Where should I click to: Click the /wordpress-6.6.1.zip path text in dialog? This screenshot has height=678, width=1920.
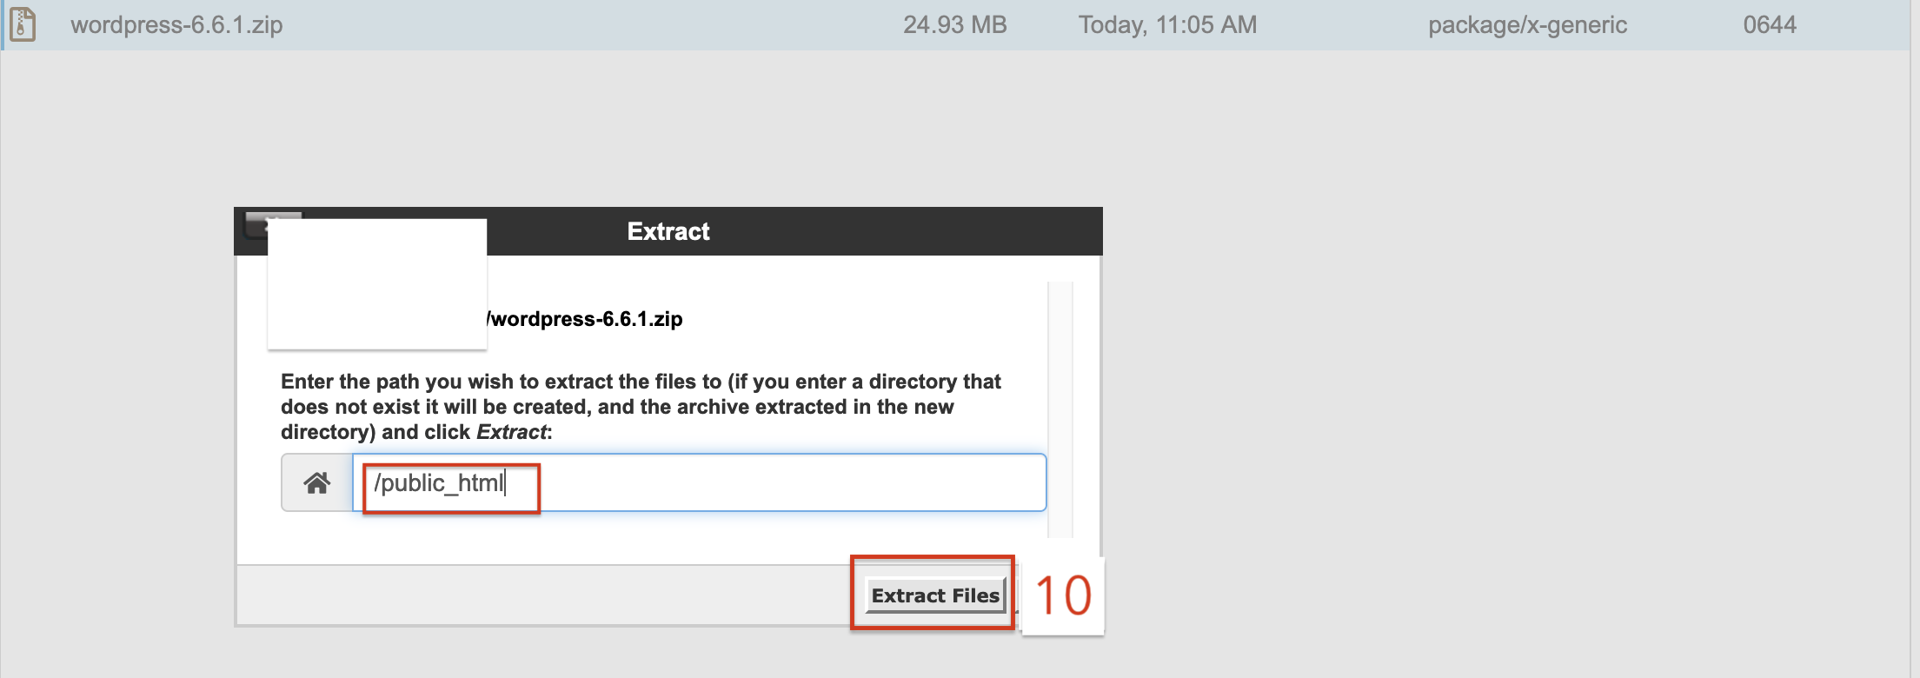(x=585, y=319)
